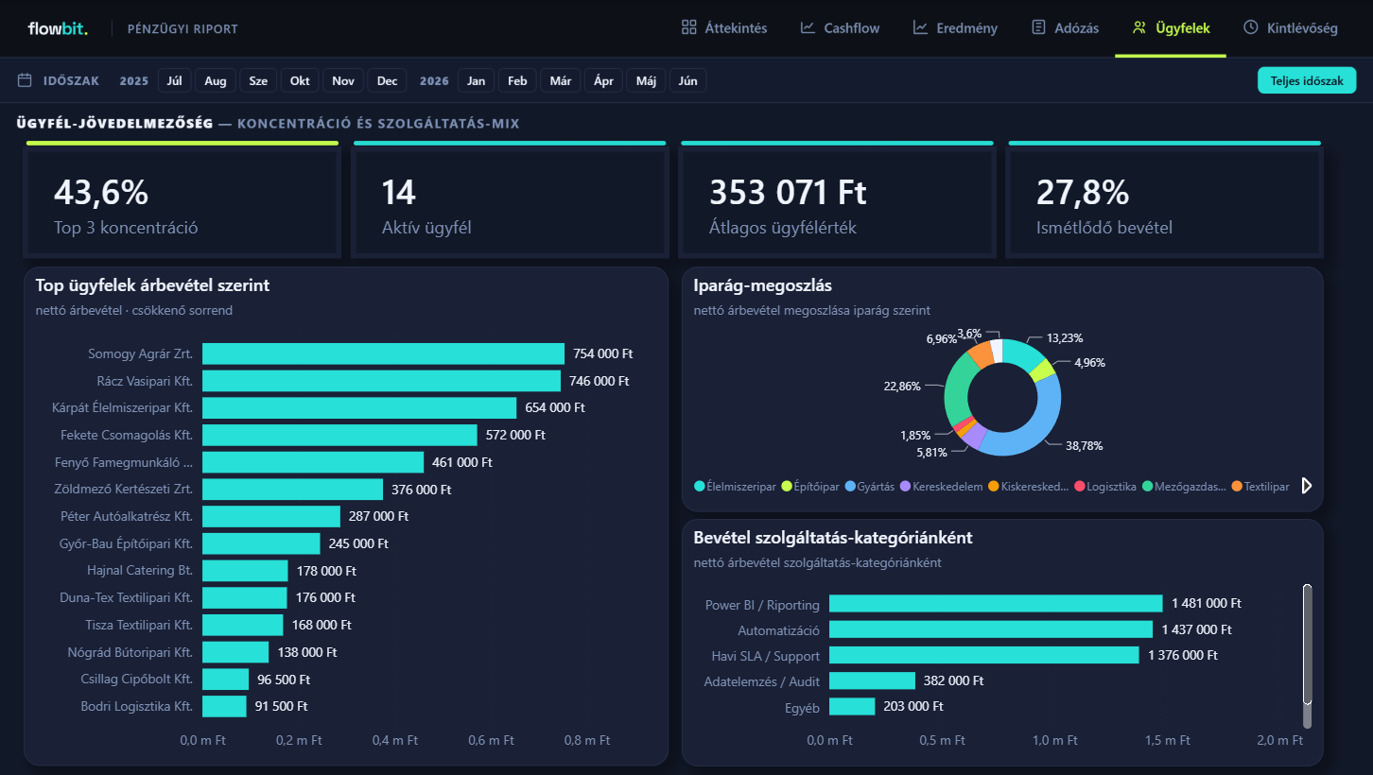
Task: Toggle the Nov month filter
Action: coord(342,80)
